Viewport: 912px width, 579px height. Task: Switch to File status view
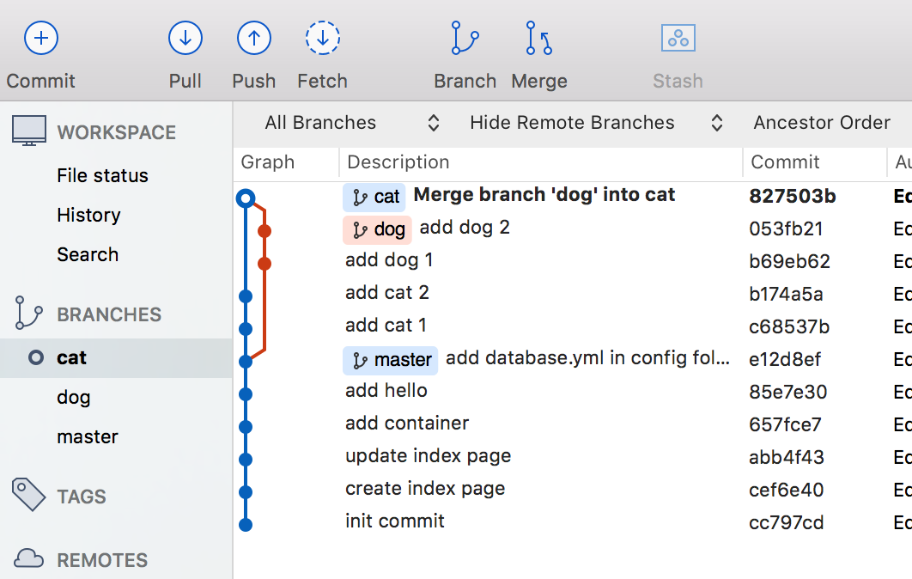click(x=100, y=175)
